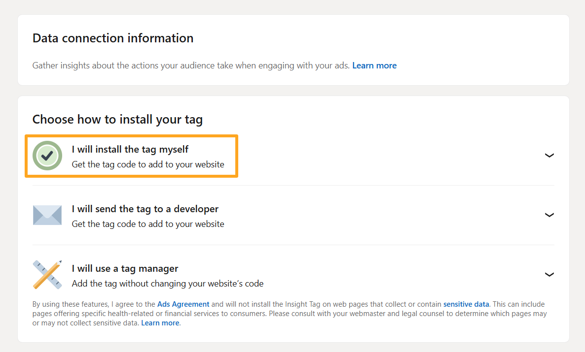585x352 pixels.
Task: Pick the 'I will use a tag manager' option
Action: 125,268
